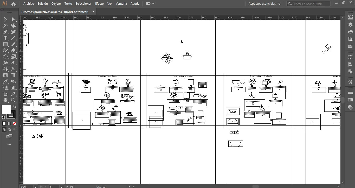
Task: Select the Blend tool
Action: click(x=13, y=81)
